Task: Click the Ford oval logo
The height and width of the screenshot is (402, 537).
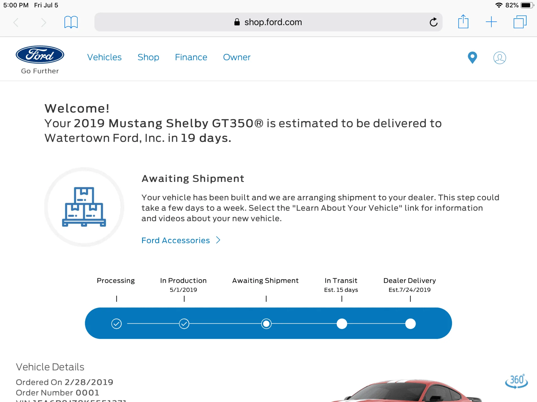Action: coord(40,55)
